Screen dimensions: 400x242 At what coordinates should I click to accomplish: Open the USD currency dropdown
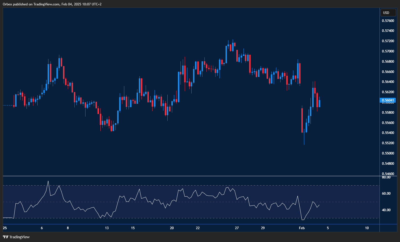[x=388, y=13]
